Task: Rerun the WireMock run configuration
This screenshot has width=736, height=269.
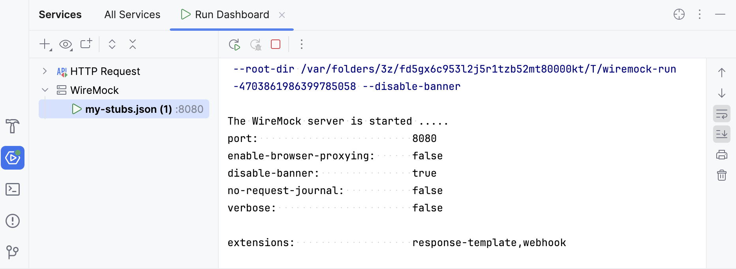Action: [234, 44]
